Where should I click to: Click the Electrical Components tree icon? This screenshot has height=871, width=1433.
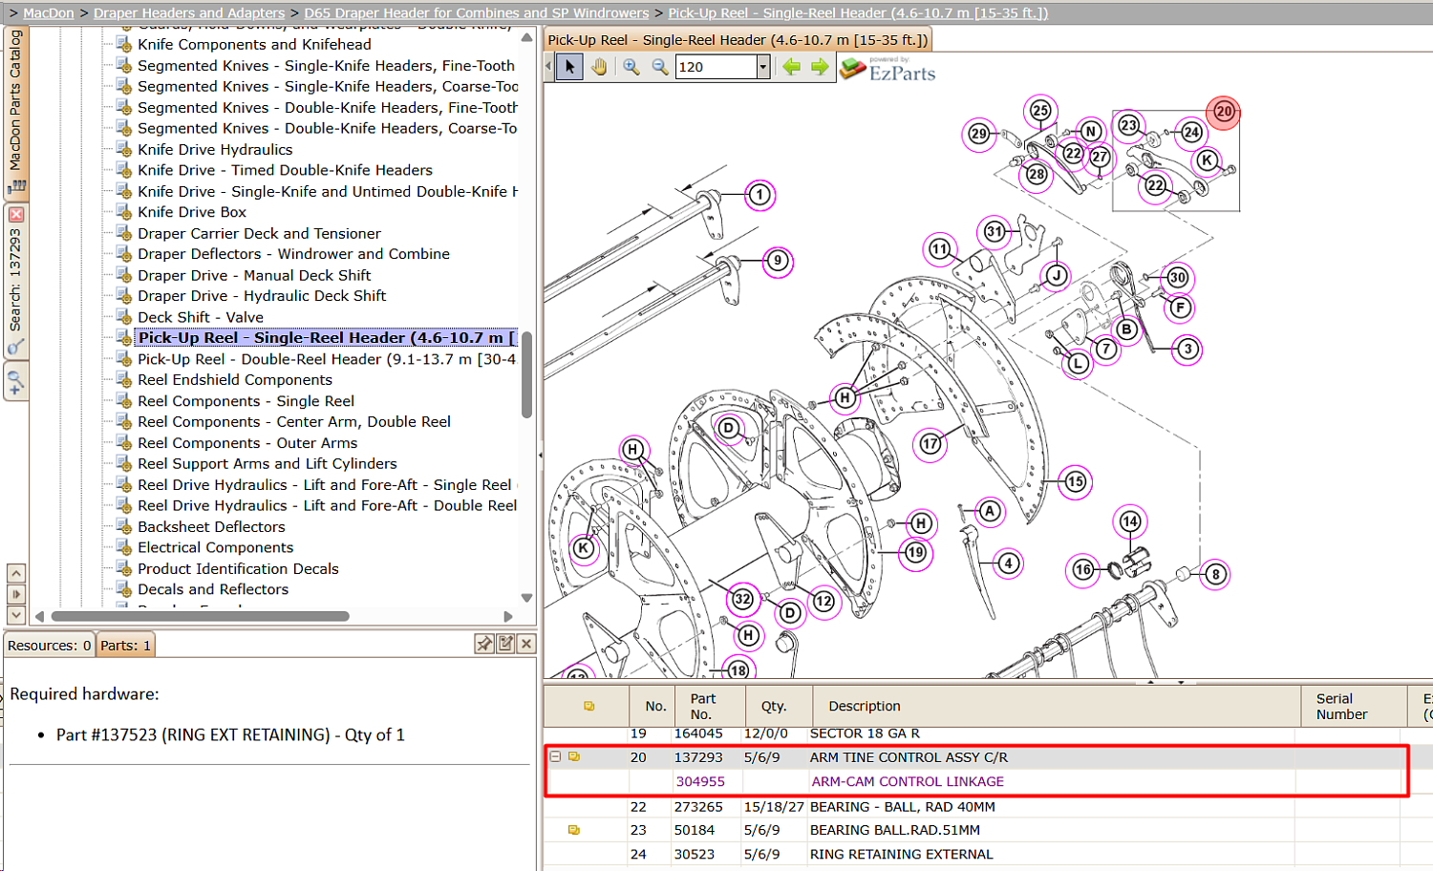123,547
